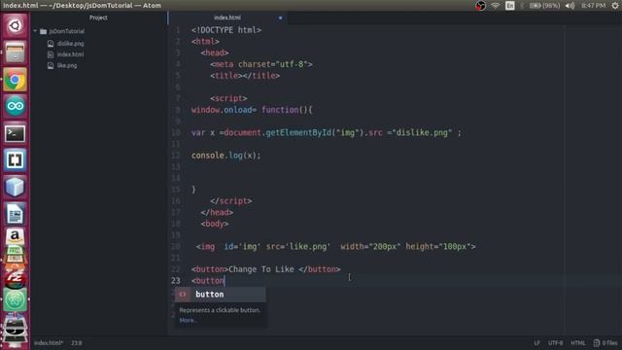Viewport: 622px width, 350px height.
Task: Click the modified dot on index.html tab
Action: pos(280,17)
